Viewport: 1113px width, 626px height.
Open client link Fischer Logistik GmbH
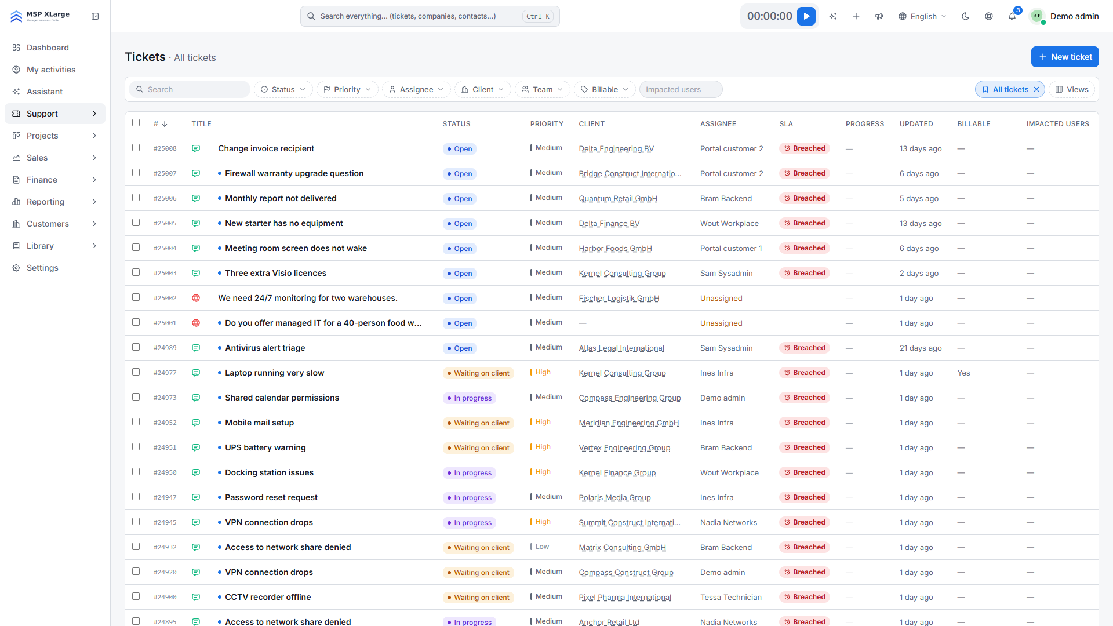pyautogui.click(x=619, y=299)
